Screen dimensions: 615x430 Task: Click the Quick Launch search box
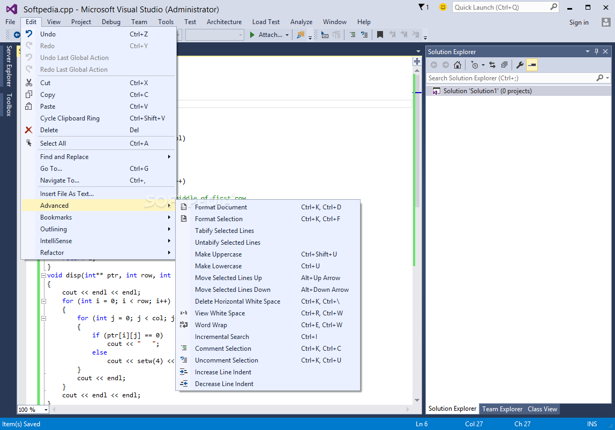(x=505, y=7)
